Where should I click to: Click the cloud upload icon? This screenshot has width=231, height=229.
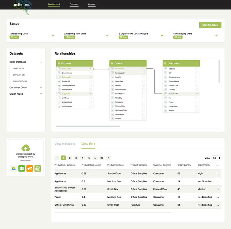point(26,148)
